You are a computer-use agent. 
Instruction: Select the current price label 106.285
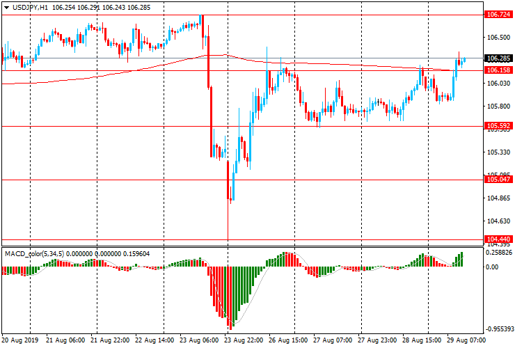point(498,58)
